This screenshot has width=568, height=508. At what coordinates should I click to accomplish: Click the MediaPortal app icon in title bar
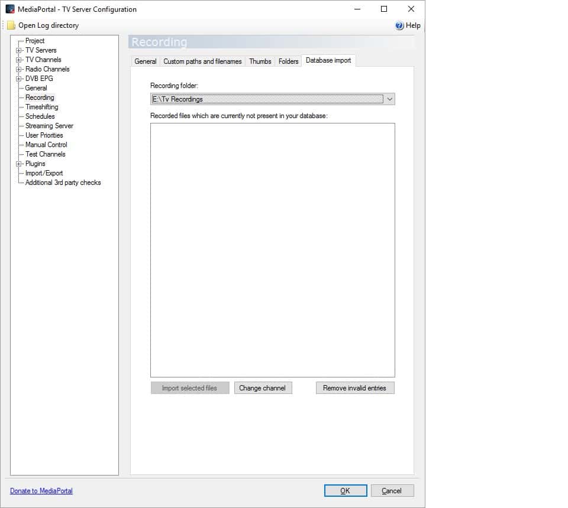pos(10,9)
